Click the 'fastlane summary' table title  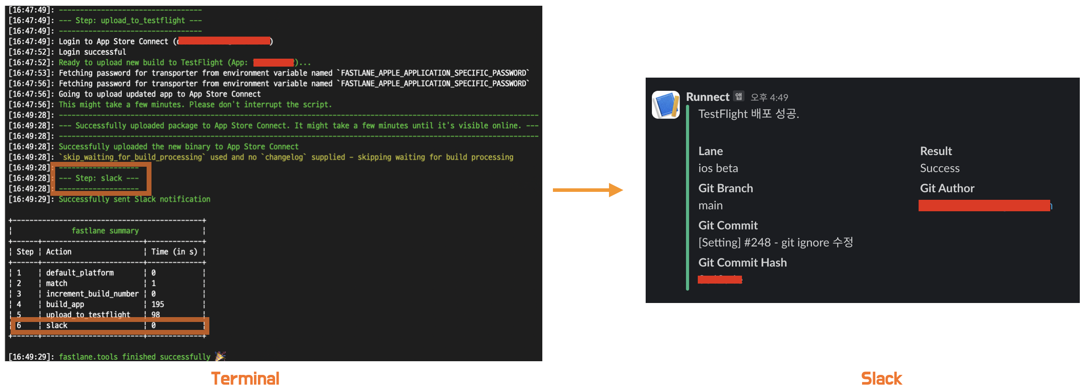105,231
